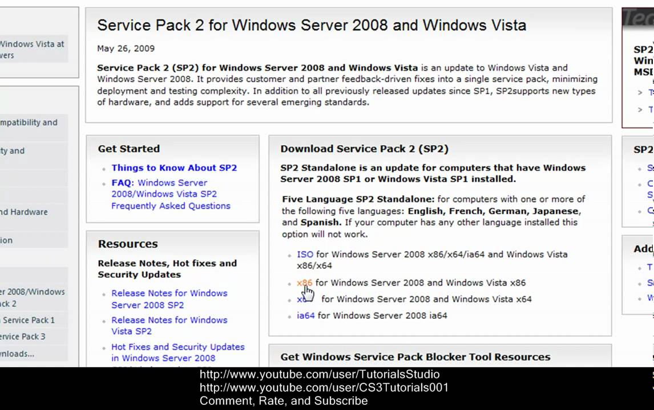Click the x86 download link
This screenshot has height=410, width=654.
point(305,282)
